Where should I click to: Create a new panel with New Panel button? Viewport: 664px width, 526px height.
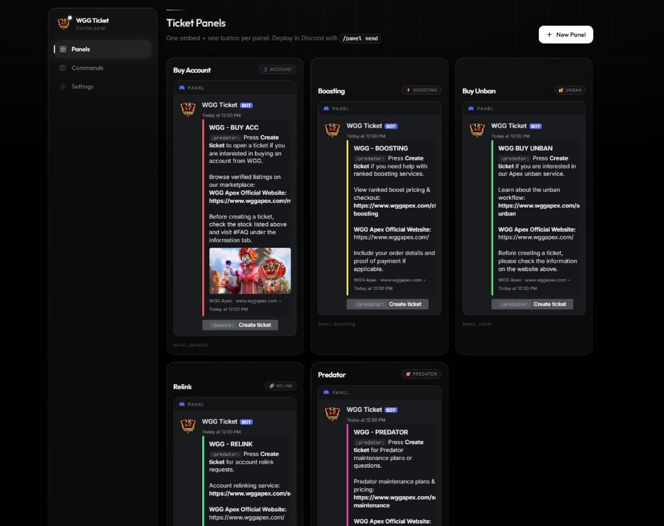(x=565, y=35)
